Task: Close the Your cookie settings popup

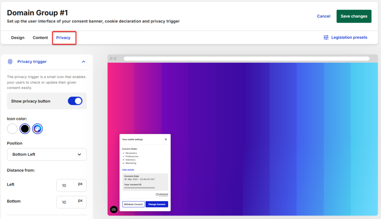Action: [x=166, y=139]
